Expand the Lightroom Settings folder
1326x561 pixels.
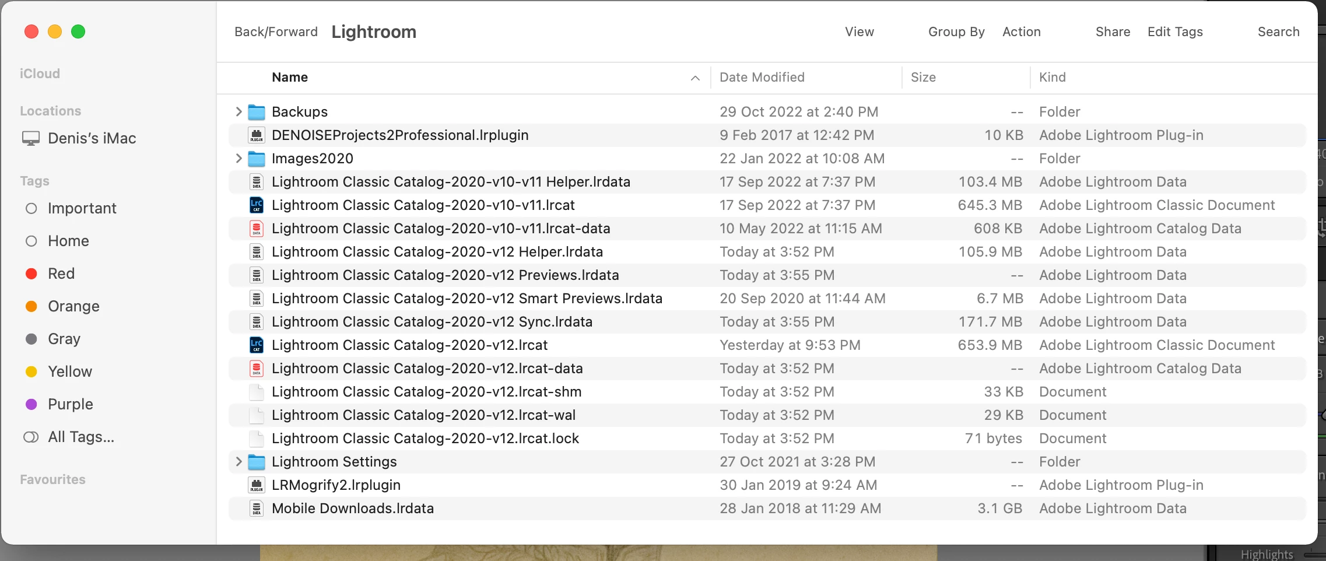238,461
